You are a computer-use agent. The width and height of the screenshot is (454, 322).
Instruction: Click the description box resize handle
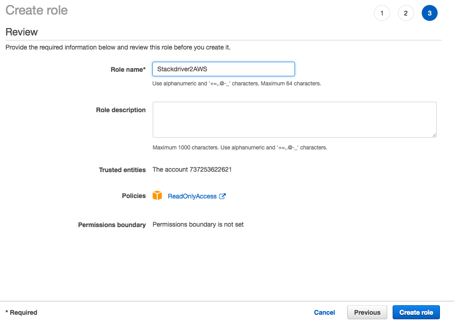pos(434,135)
